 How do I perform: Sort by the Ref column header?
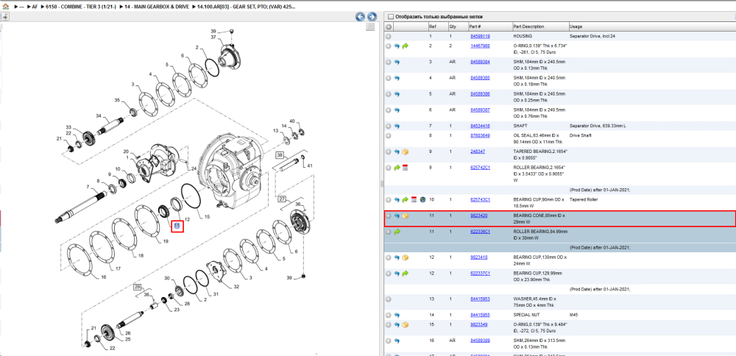(437, 26)
